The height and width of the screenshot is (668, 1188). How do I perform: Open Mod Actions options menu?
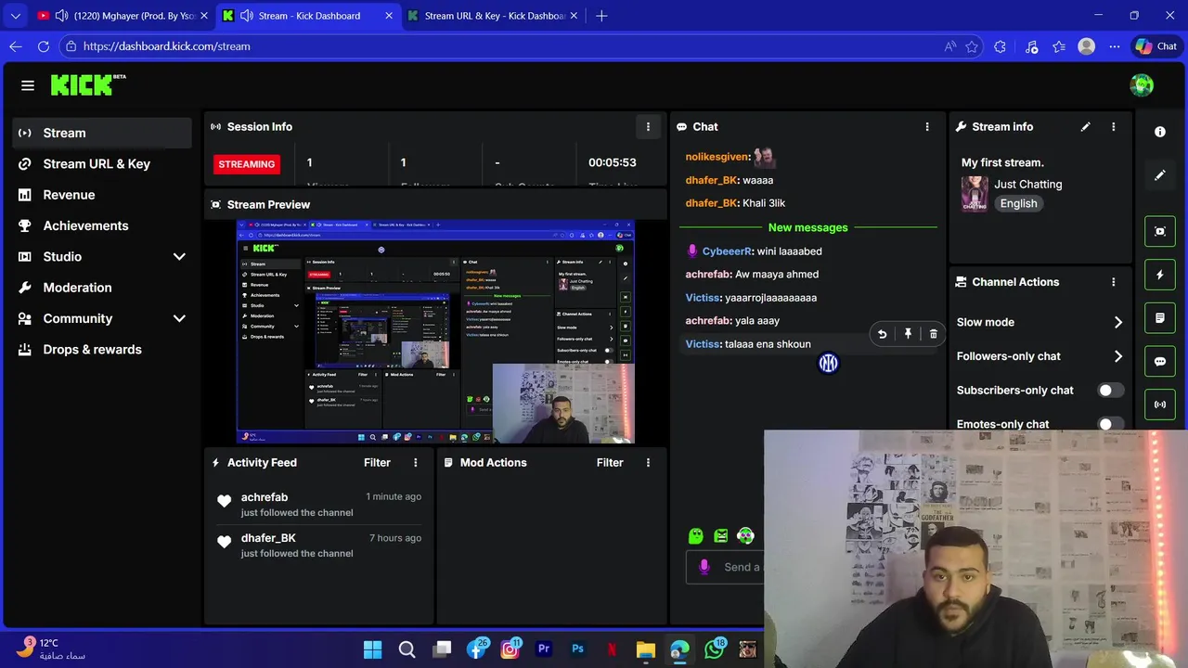pos(648,463)
